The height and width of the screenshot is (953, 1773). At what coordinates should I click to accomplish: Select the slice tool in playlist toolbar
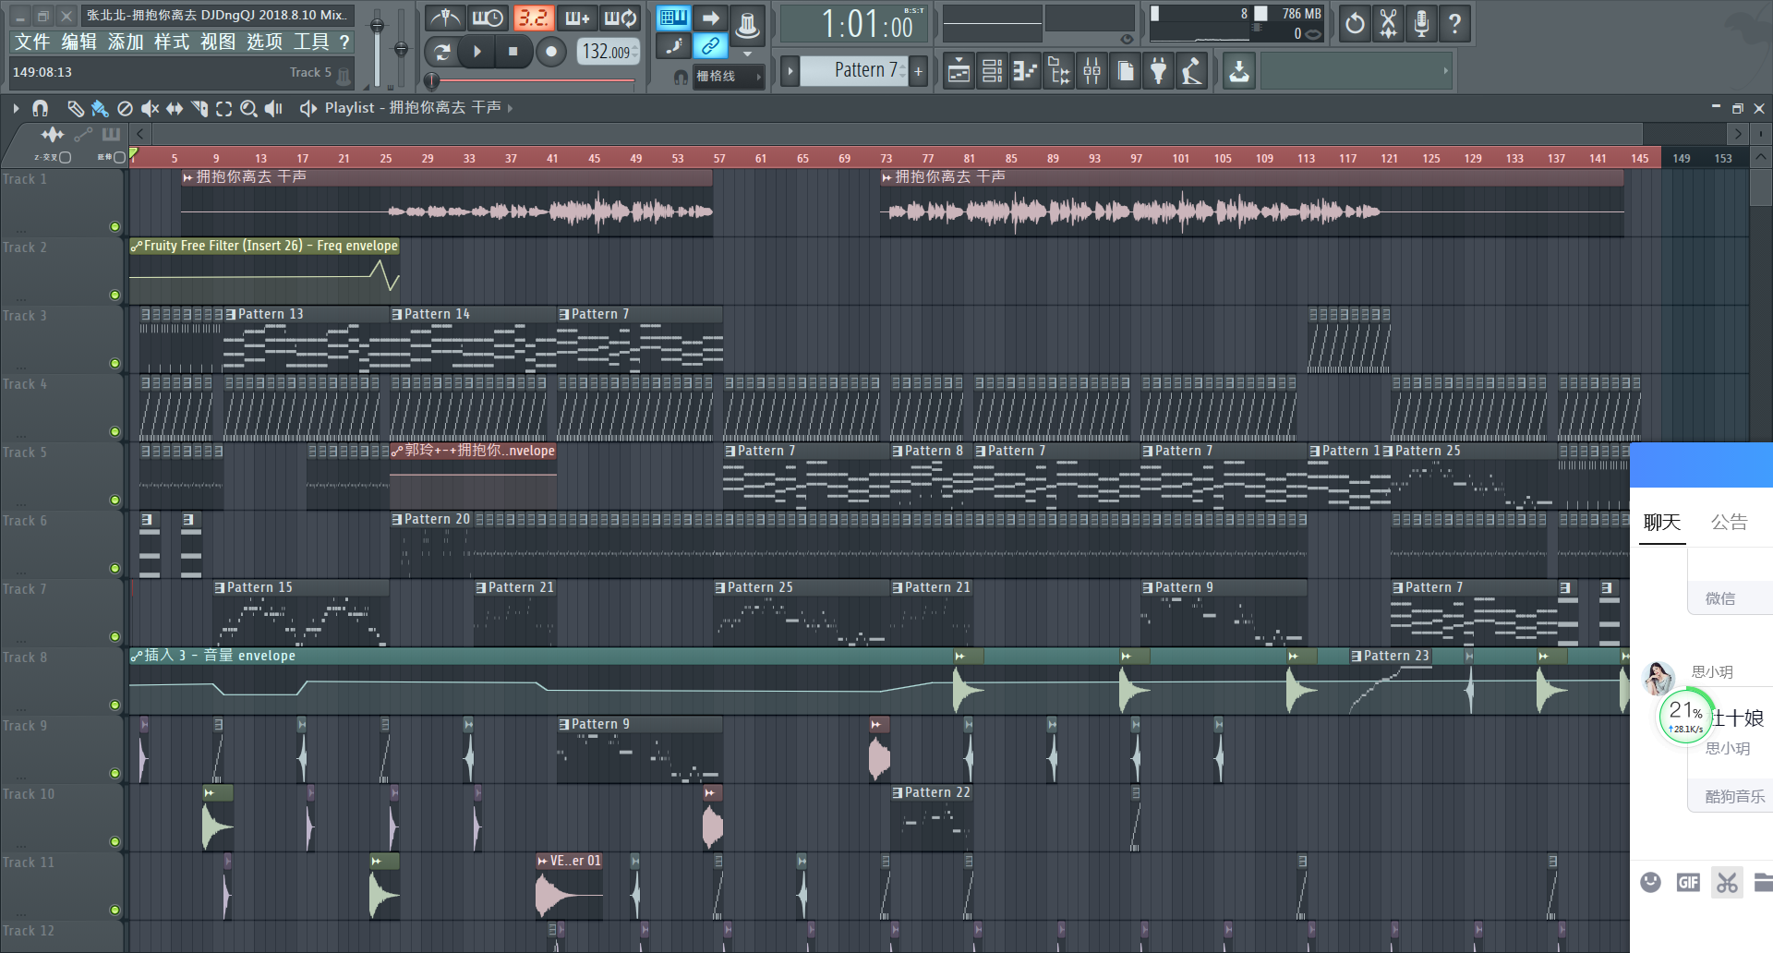coord(199,109)
